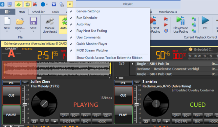Viewport: 218px width, 127px height.
Task: Click the large blue PFL ribbon icon
Action: [x=205, y=21]
